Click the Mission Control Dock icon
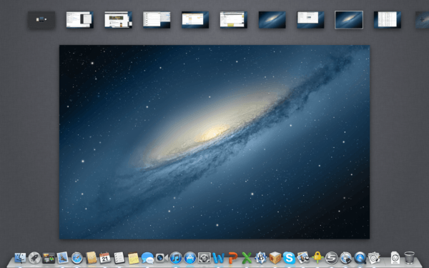The width and height of the screenshot is (429, 268). coord(49,258)
